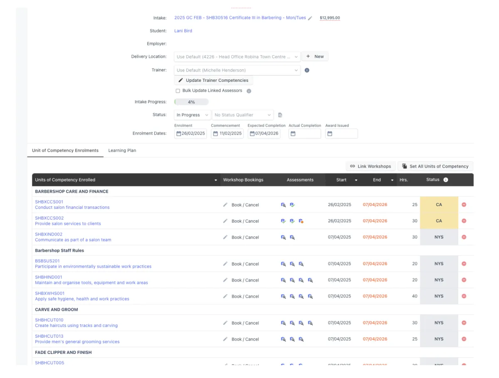Click the document icon beside Status Qualifier

280,115
